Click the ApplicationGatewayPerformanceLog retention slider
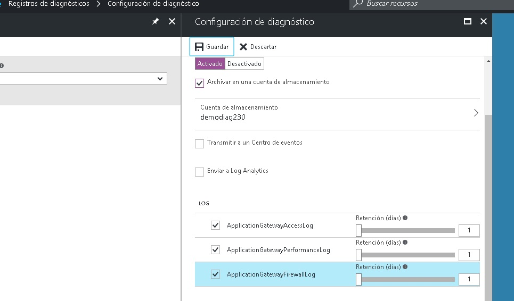 [406, 255]
